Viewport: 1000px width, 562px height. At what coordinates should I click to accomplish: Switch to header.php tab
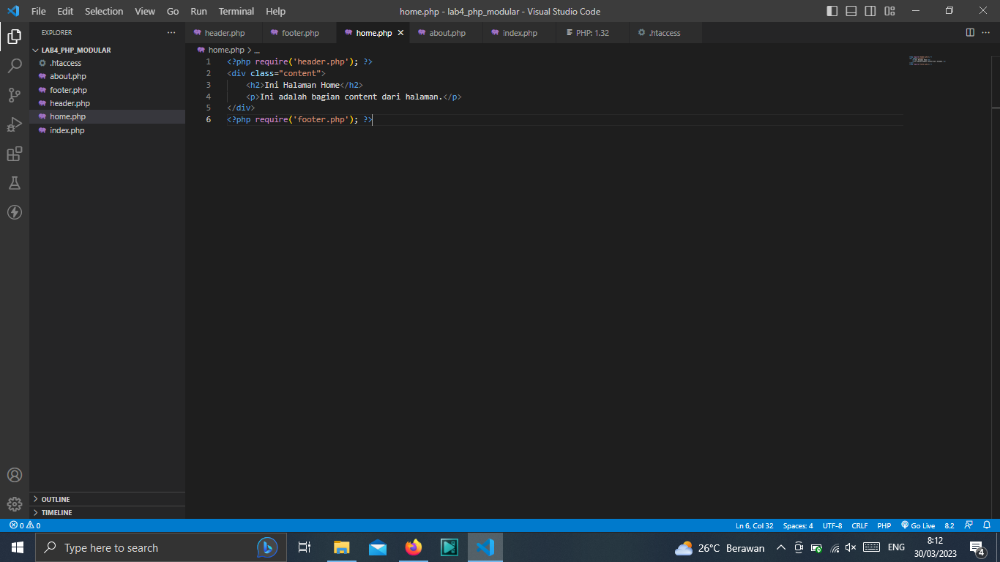(224, 33)
